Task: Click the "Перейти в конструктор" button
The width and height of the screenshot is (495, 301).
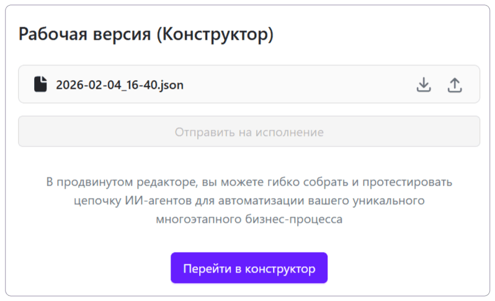Action: click(249, 268)
